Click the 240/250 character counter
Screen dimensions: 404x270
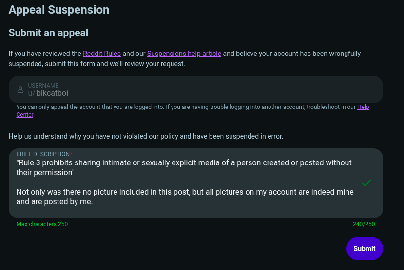pos(364,224)
